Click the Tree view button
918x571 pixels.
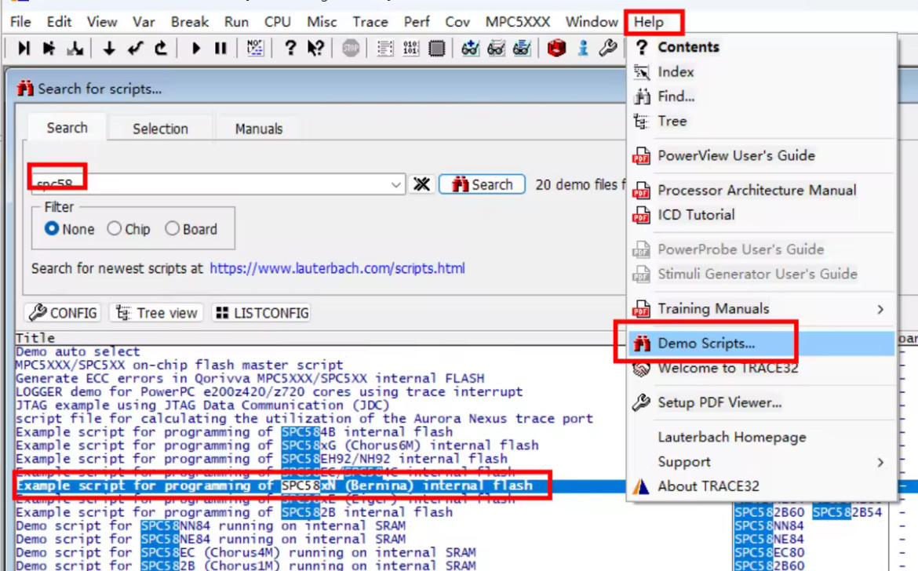click(x=156, y=313)
